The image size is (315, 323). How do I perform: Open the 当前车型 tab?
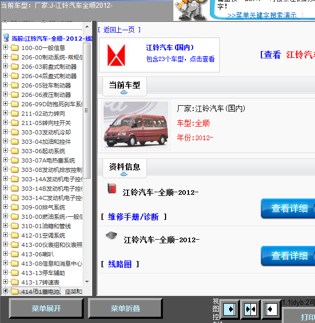pyautogui.click(x=124, y=86)
